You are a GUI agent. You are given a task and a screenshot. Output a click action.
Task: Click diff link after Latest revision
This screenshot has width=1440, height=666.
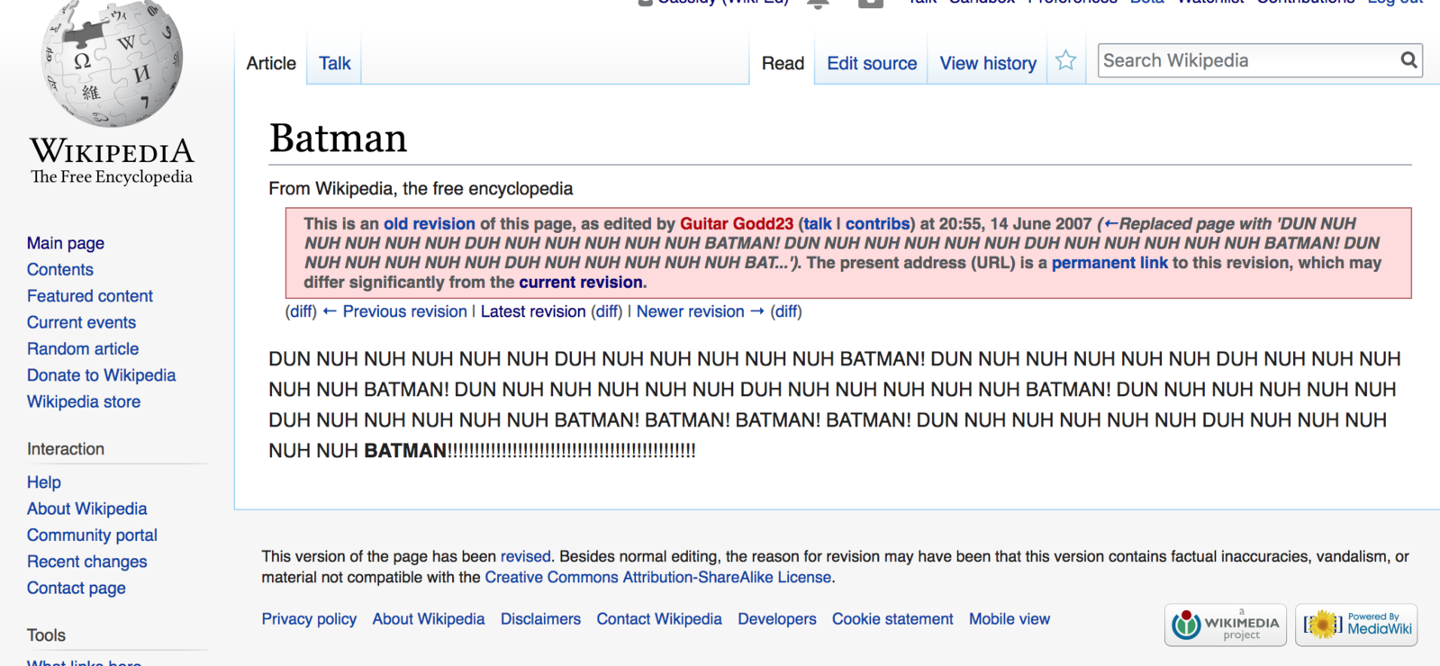point(606,311)
